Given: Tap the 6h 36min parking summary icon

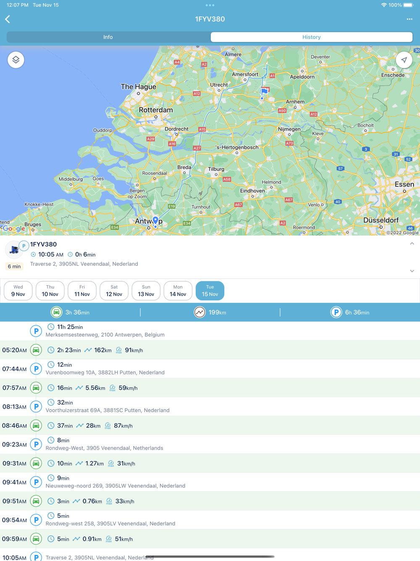Looking at the screenshot, I should click(336, 312).
